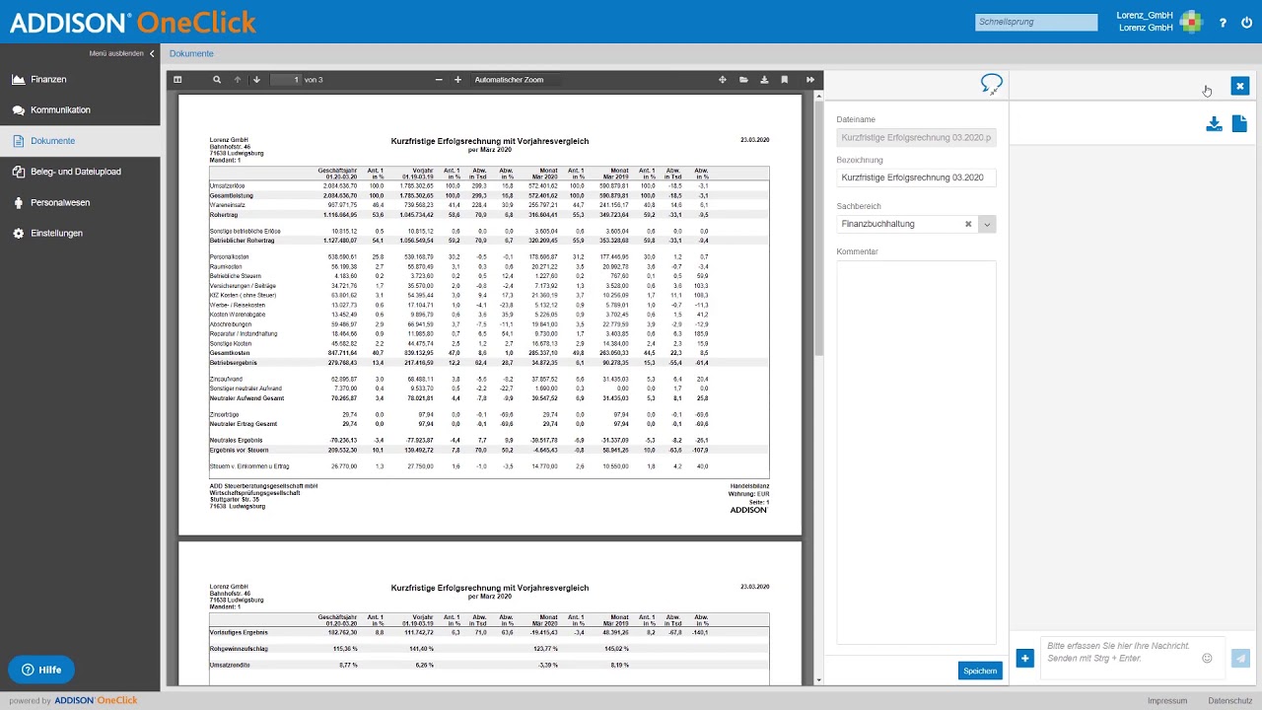
Task: Open the Datenschutz link
Action: pyautogui.click(x=1228, y=700)
